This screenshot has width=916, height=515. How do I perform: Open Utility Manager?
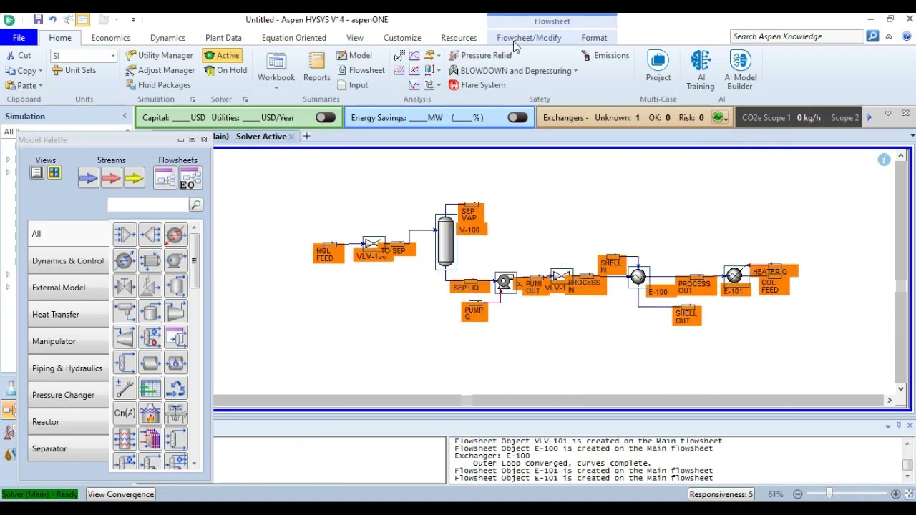[x=159, y=56]
